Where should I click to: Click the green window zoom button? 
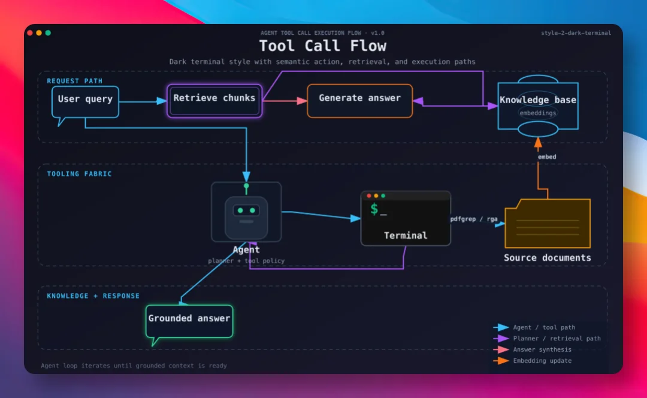tap(48, 32)
